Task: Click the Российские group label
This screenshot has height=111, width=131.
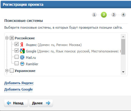Action: [25, 38]
